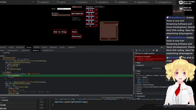Click the debugger sidebar vertical scrollbar
The image size is (196, 110).
[134, 68]
